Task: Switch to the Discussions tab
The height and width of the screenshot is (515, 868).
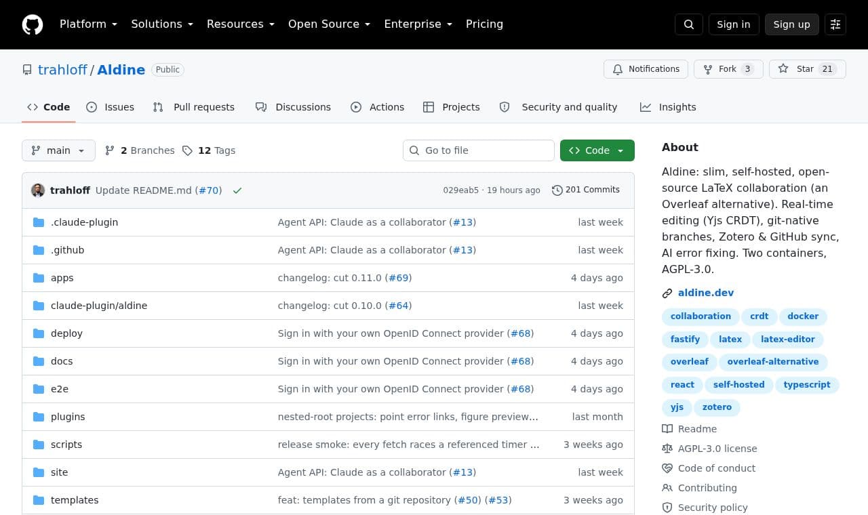Action: (293, 107)
